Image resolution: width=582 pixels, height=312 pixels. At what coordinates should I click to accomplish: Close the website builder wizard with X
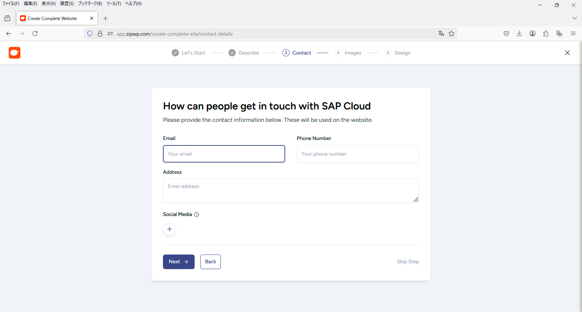coord(567,53)
